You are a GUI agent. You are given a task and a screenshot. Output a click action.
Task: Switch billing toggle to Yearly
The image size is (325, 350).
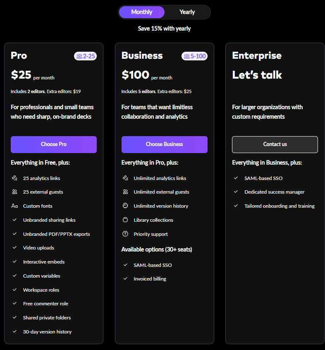(187, 12)
